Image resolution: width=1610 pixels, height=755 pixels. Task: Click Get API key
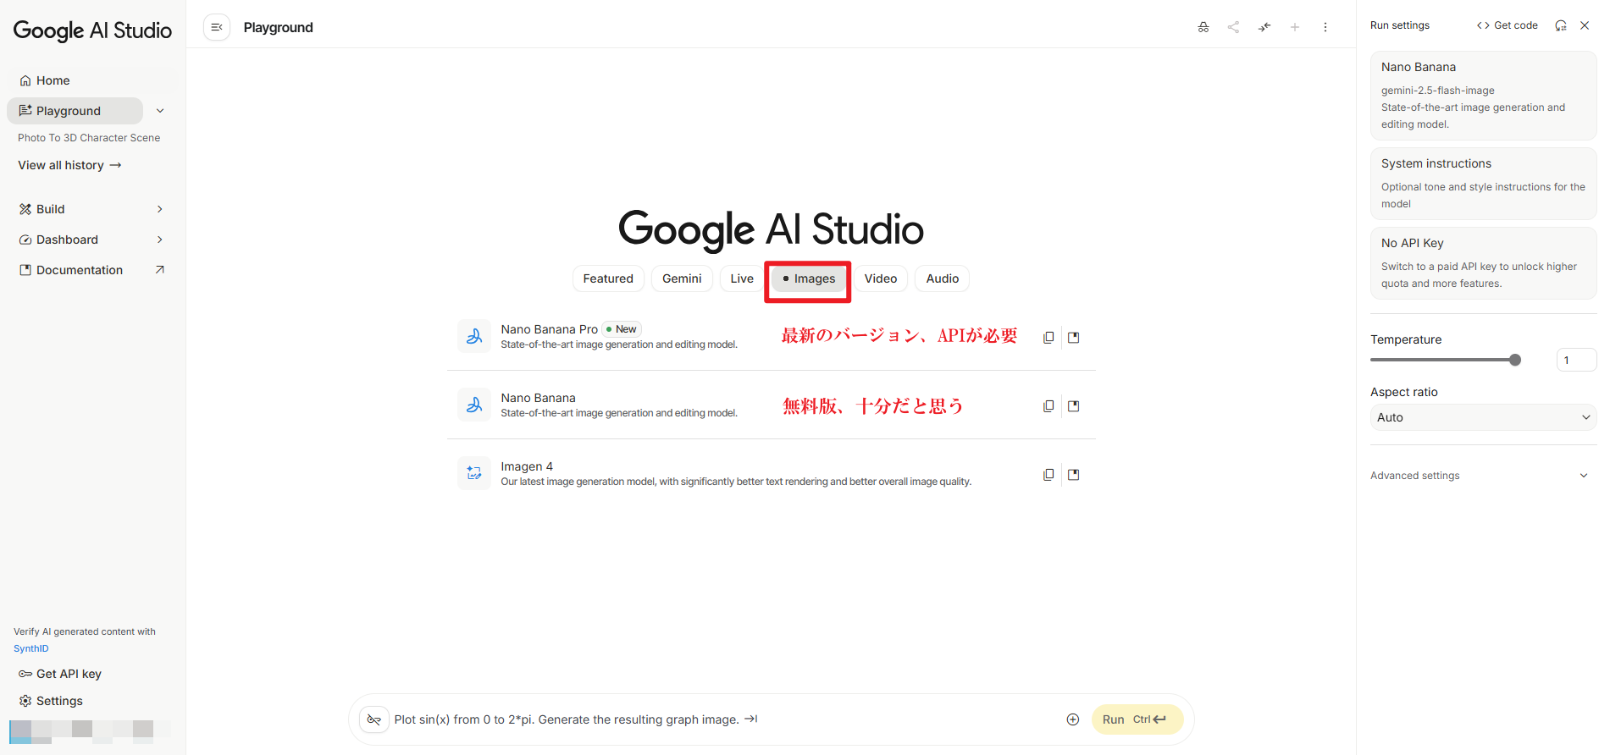tap(60, 674)
